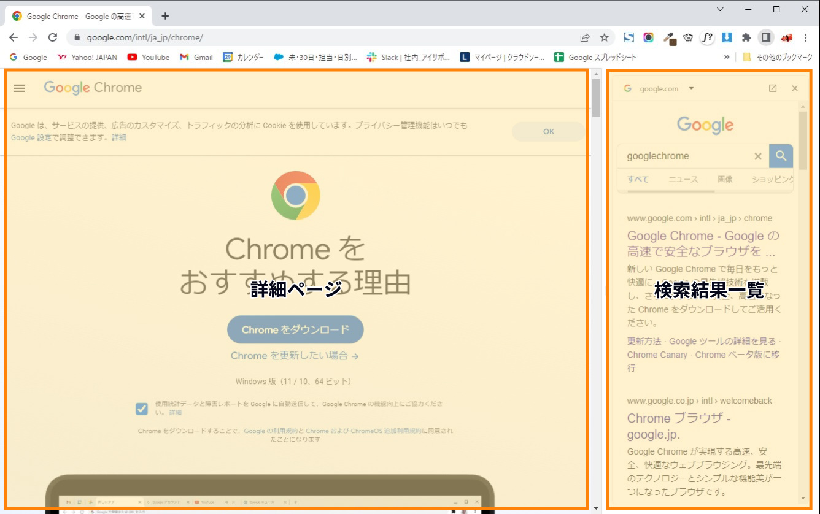
Task: Open the その他のブックマーク folder
Action: 777,57
